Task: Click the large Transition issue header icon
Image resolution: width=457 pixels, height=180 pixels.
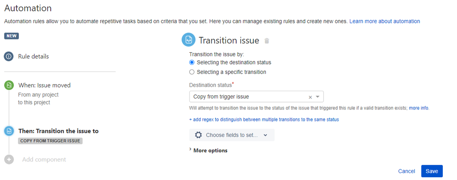Action: click(188, 40)
